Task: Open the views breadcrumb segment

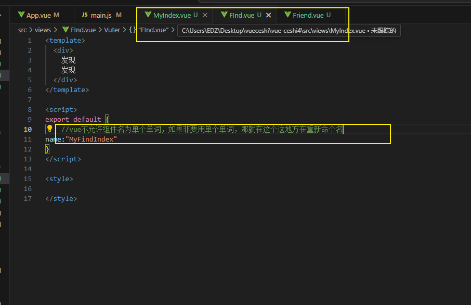Action: pyautogui.click(x=43, y=30)
